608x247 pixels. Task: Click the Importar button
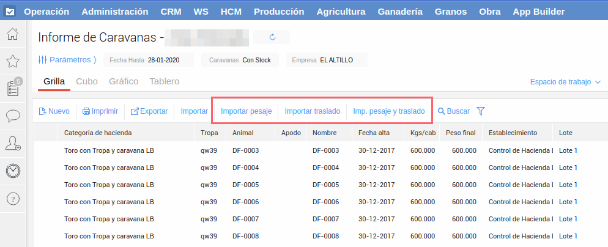click(x=195, y=111)
